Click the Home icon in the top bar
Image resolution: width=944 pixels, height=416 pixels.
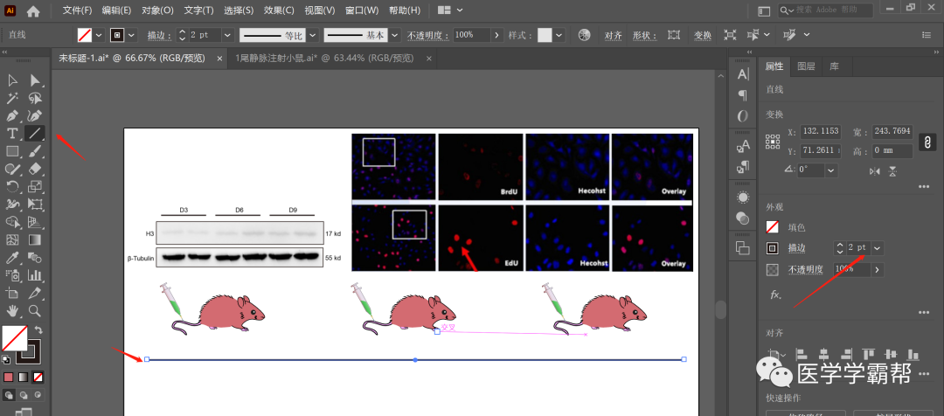33,11
